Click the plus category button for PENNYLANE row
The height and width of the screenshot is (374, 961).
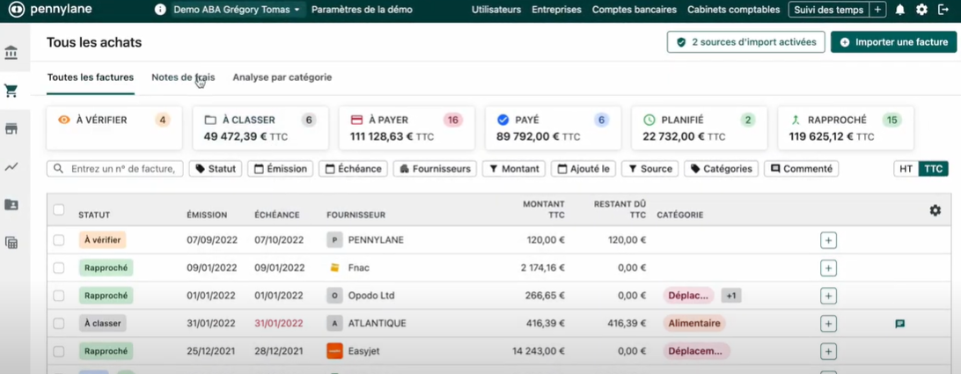pos(828,240)
